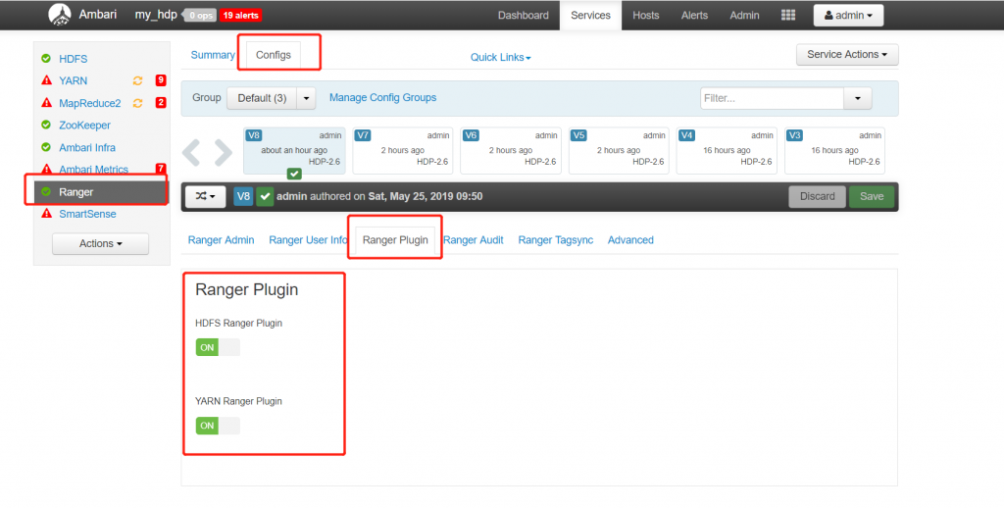Image resolution: width=1004 pixels, height=508 pixels.
Task: Click the YARN restart-required refresh icon
Action: [137, 80]
